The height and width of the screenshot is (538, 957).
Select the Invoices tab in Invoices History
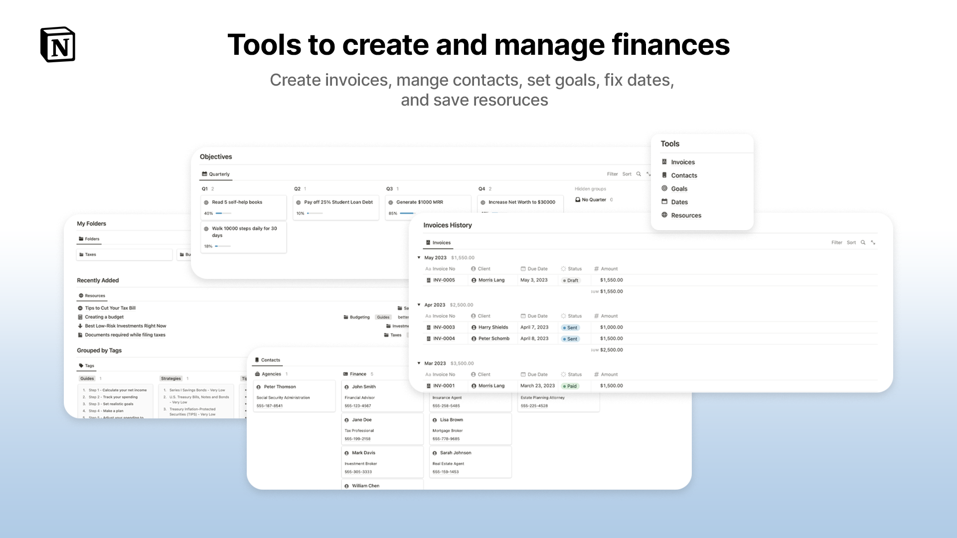pos(438,243)
